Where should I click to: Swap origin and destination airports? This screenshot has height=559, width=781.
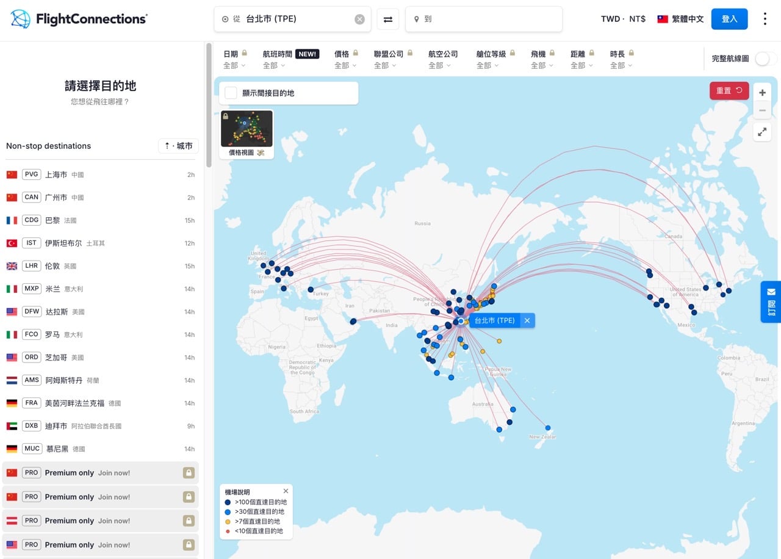pos(388,19)
